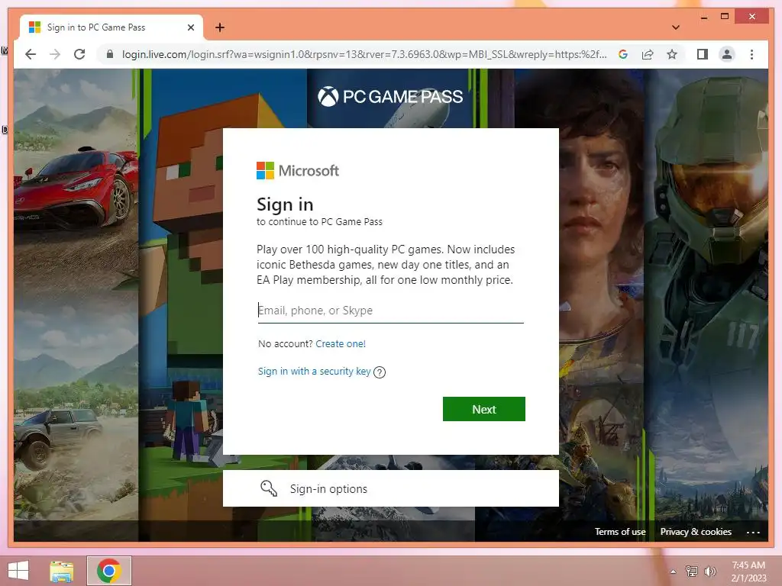Minimize the Chrome window
Image resolution: width=782 pixels, height=586 pixels.
coord(704,17)
